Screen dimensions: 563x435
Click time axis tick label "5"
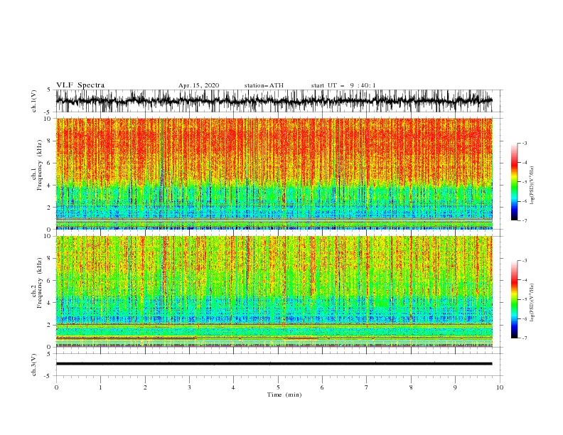[x=278, y=387]
